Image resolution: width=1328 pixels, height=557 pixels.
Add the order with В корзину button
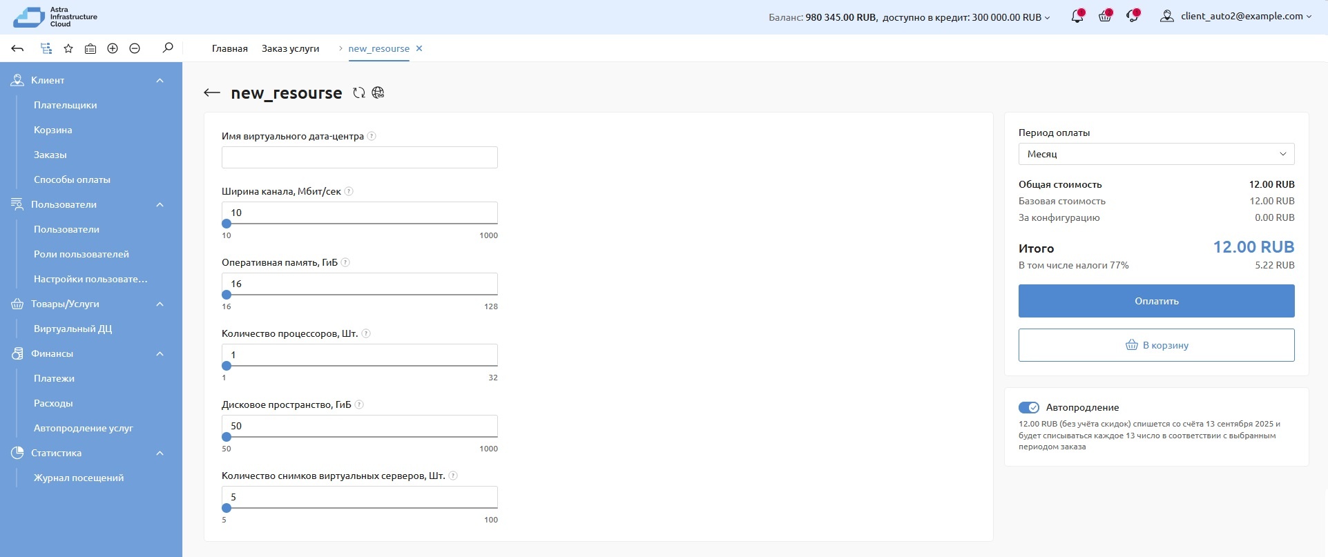[x=1156, y=345]
